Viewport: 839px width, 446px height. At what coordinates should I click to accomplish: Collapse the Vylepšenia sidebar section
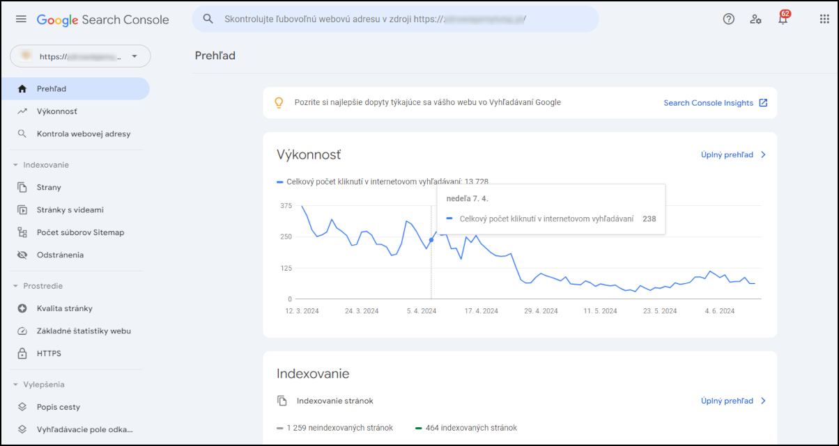point(15,385)
